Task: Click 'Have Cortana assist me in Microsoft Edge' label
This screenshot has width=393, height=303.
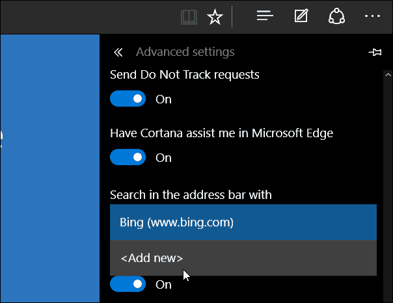Action: click(x=222, y=133)
